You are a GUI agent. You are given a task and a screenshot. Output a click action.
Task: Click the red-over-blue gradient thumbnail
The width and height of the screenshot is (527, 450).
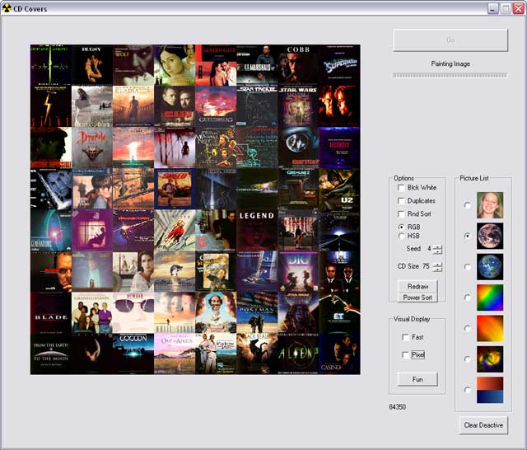[x=490, y=390]
